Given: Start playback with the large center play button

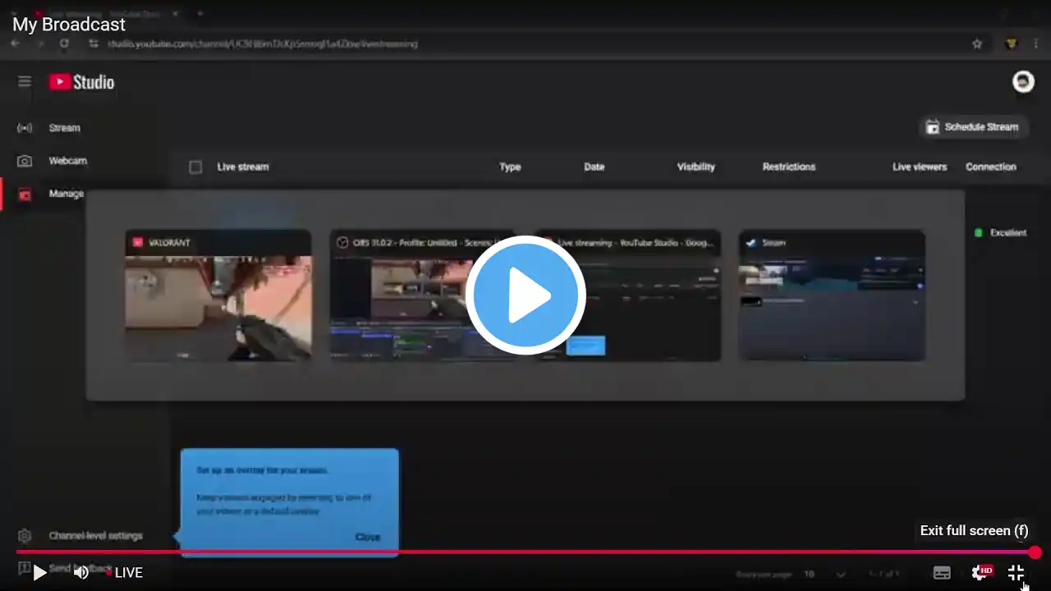Looking at the screenshot, I should [525, 295].
